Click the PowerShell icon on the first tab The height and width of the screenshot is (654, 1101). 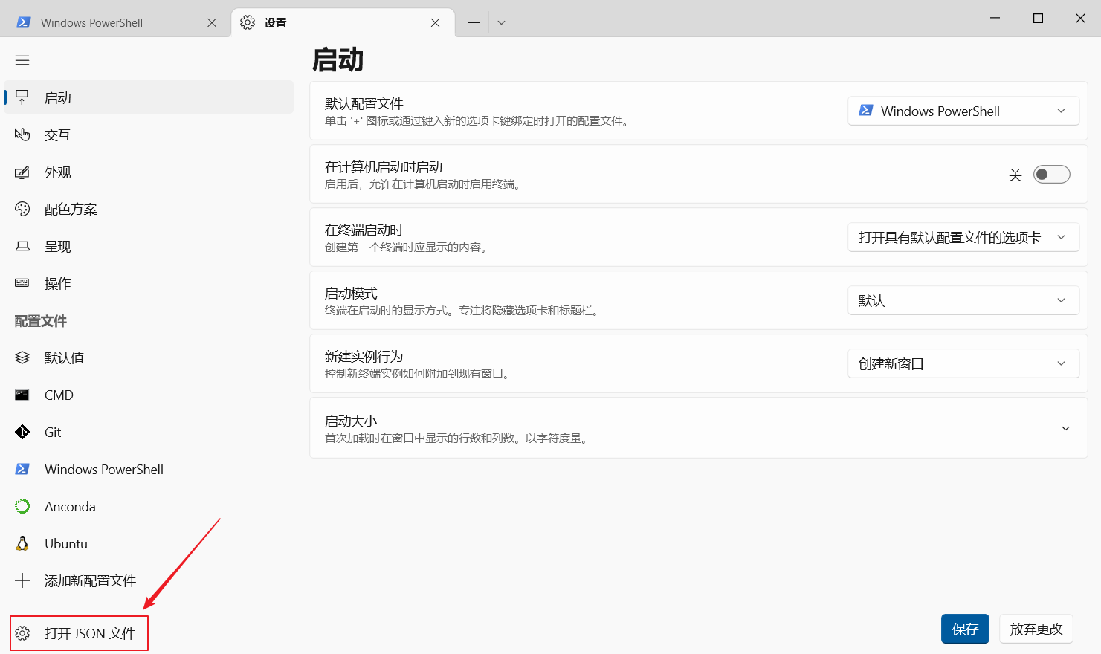click(x=24, y=22)
